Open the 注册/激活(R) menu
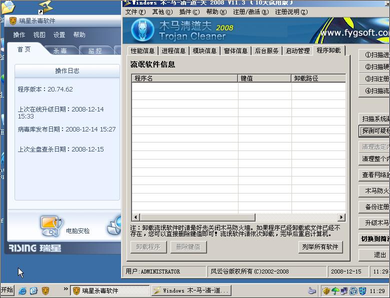390x298 pixels. pos(250,12)
